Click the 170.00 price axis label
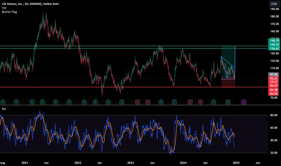This screenshot has height=166, width=281. click(275, 24)
